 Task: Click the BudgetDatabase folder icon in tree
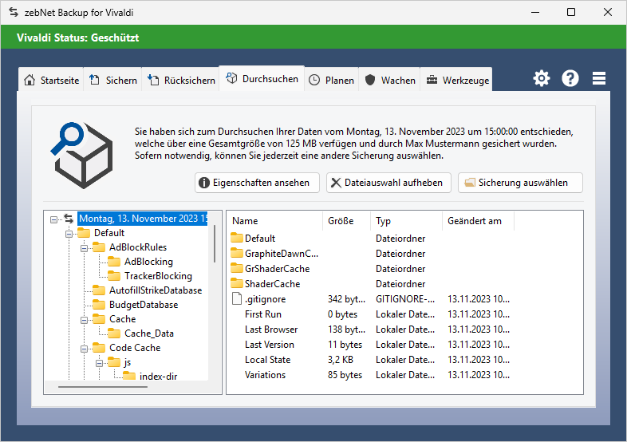[99, 305]
